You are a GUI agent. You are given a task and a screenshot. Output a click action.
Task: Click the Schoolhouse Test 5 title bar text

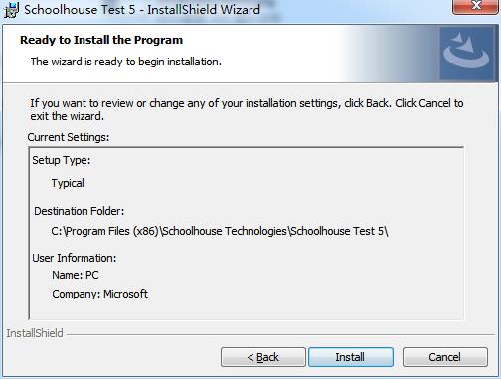pyautogui.click(x=142, y=10)
